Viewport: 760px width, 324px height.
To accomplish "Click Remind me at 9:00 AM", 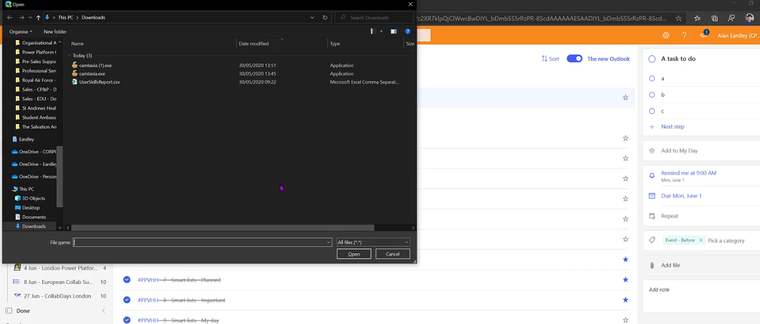I will (x=689, y=173).
